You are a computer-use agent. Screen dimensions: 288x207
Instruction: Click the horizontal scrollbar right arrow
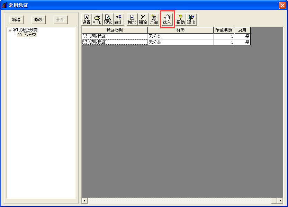pyautogui.click(x=280, y=200)
